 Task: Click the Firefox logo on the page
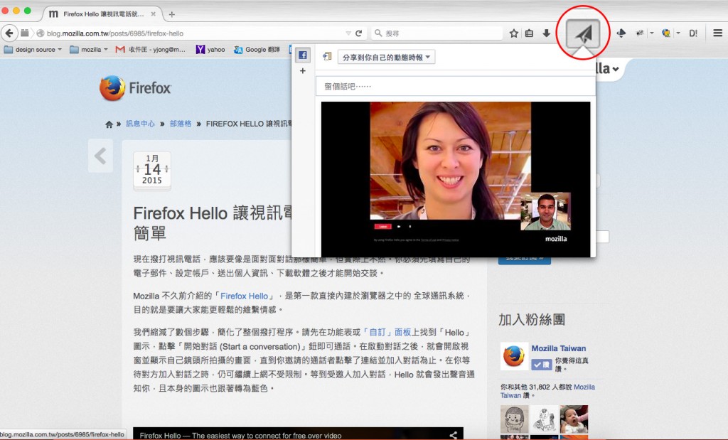point(135,87)
